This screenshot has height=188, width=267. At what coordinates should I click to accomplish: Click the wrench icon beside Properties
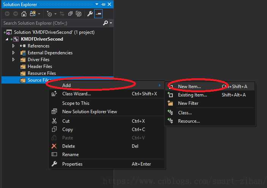click(x=54, y=164)
